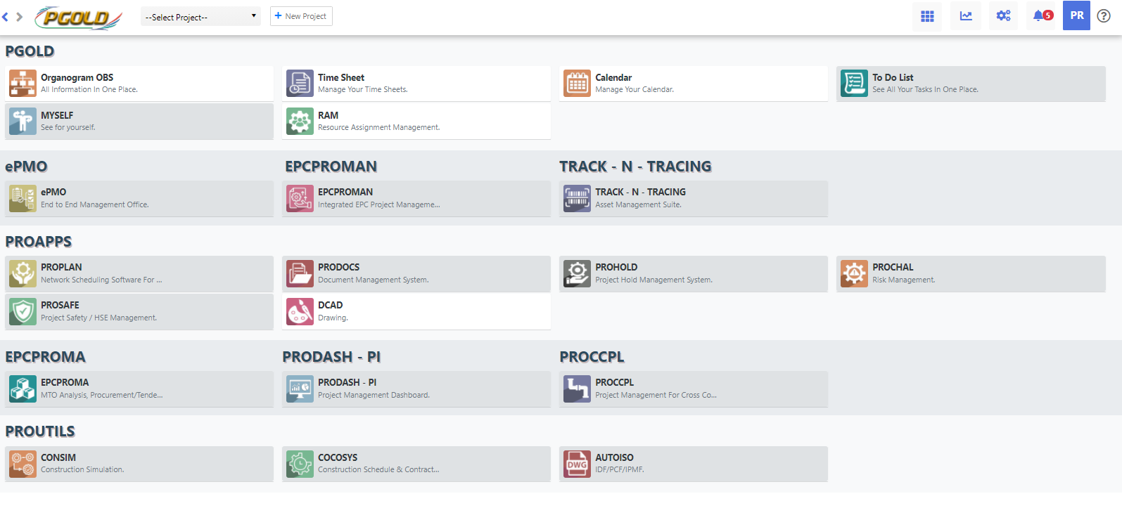1122x508 pixels.
Task: Open the Time Sheet title link
Action: click(341, 77)
